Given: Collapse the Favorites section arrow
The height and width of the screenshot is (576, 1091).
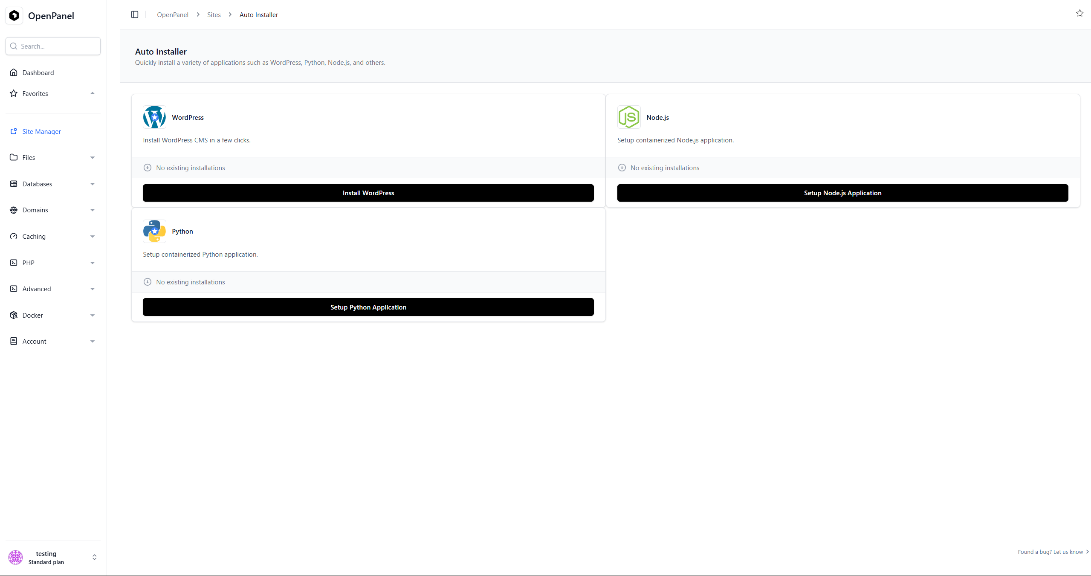Looking at the screenshot, I should point(93,93).
